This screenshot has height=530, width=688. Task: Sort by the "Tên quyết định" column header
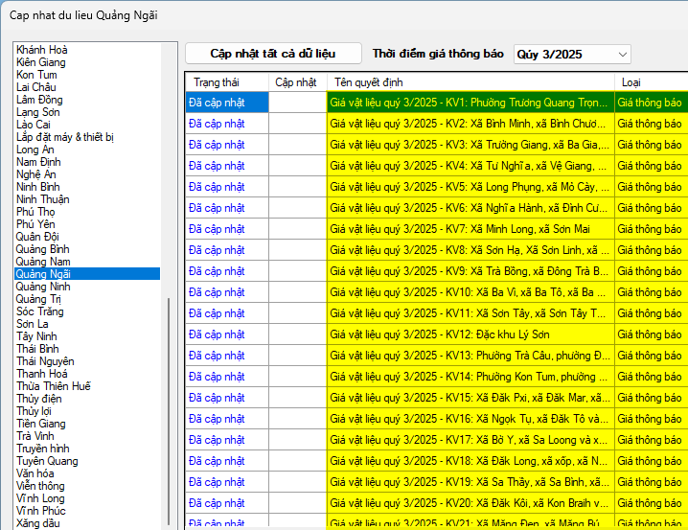tap(470, 82)
